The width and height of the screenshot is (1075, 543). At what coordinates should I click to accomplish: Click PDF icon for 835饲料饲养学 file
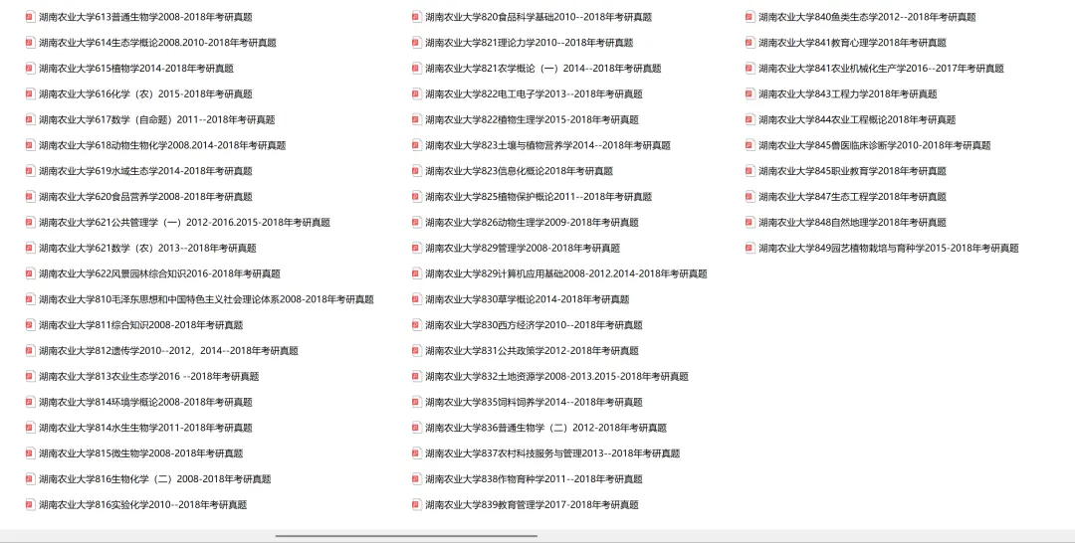pos(416,402)
